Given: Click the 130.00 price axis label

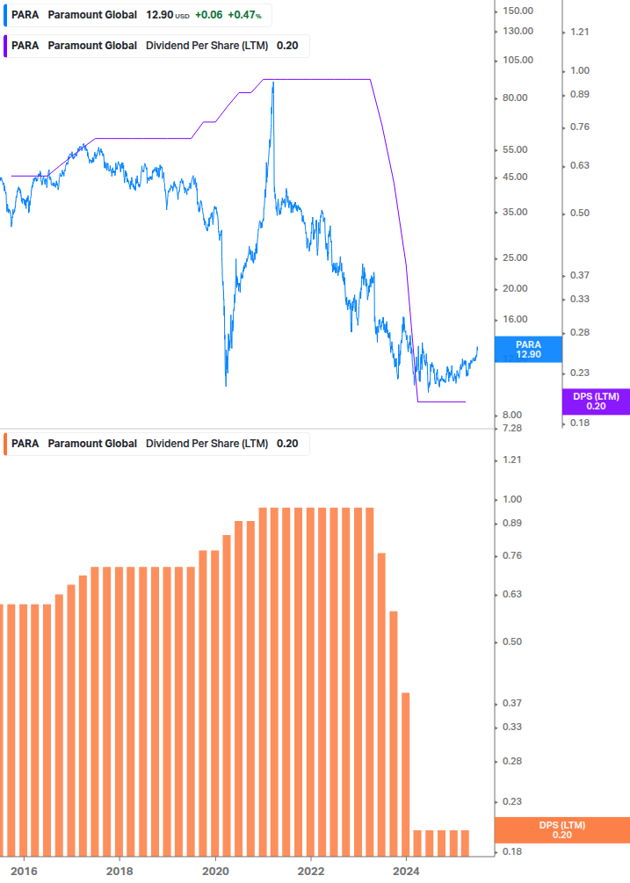Looking at the screenshot, I should 518,31.
